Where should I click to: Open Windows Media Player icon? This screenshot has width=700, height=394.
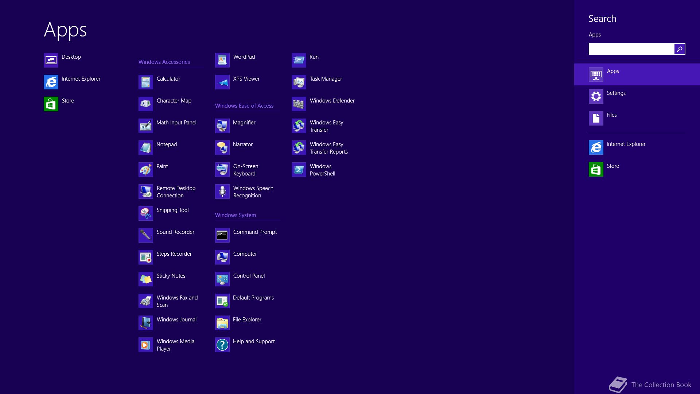click(x=146, y=345)
